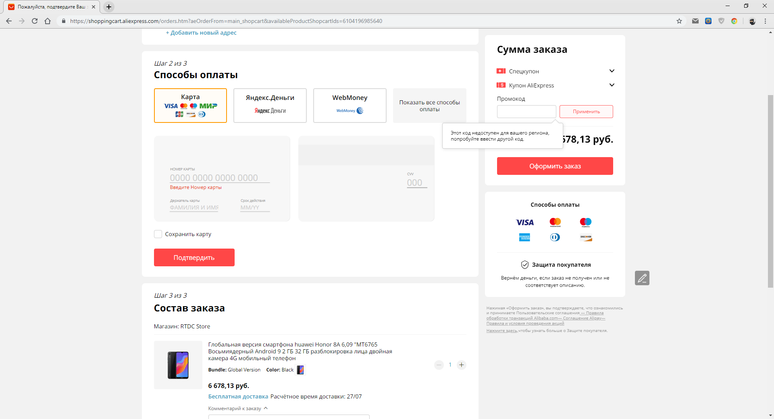
Task: Collapse the Комментарий к заказу section
Action: pyautogui.click(x=266, y=408)
